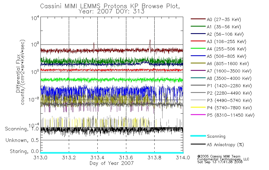Click the A2 (56-106 KeV) legend label
Image resolution: width=269 pixels, height=170 pixels.
coord(225,34)
